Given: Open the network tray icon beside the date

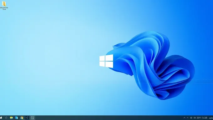Looking at the screenshot, I should 195,118.
